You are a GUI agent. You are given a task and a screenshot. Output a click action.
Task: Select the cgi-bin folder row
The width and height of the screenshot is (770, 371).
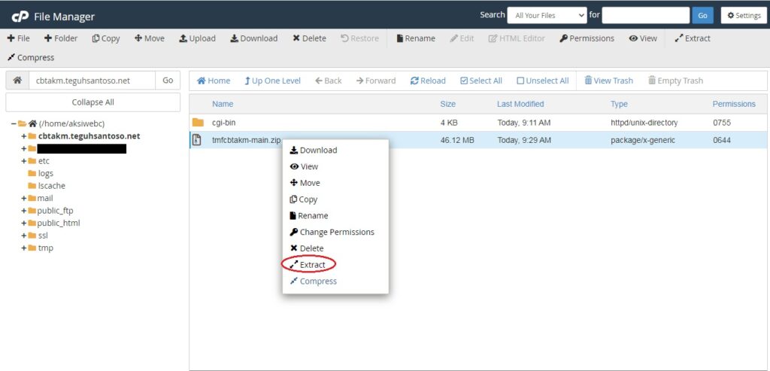478,123
